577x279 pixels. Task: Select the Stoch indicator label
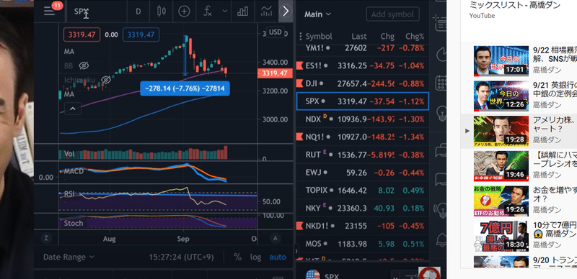point(74,223)
